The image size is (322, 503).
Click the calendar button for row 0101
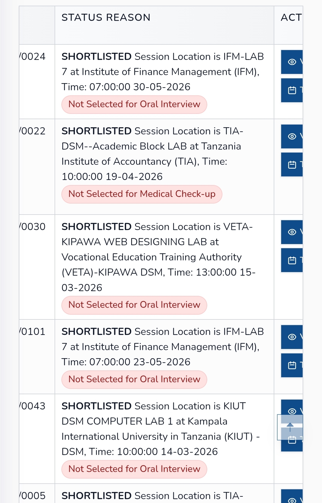(292, 365)
